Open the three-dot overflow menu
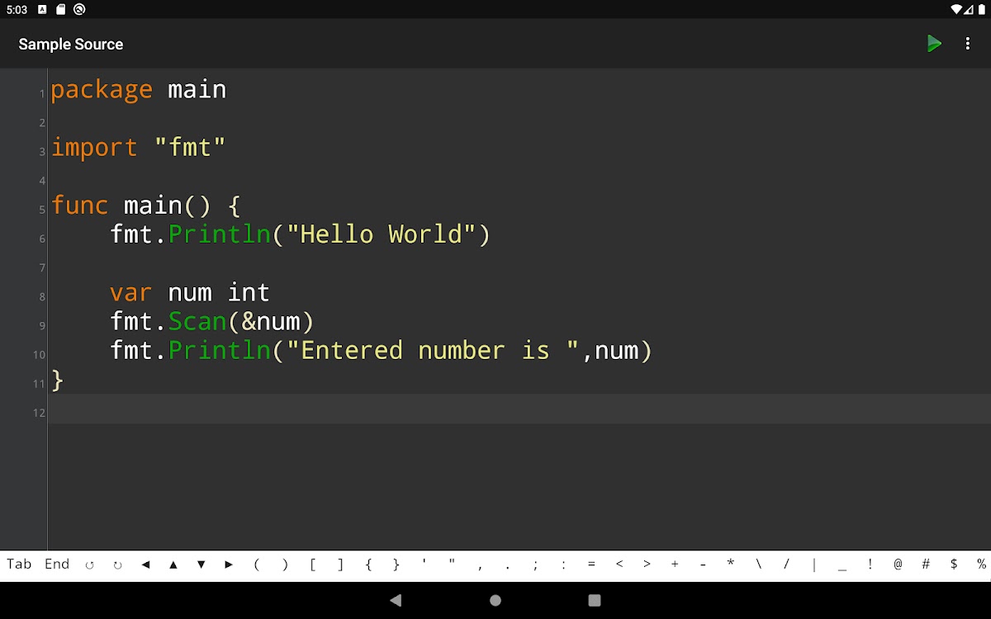991x619 pixels. 968,44
